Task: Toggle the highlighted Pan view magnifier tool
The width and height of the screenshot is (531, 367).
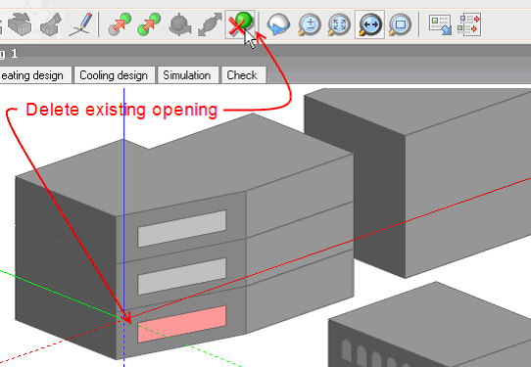Action: (x=369, y=24)
